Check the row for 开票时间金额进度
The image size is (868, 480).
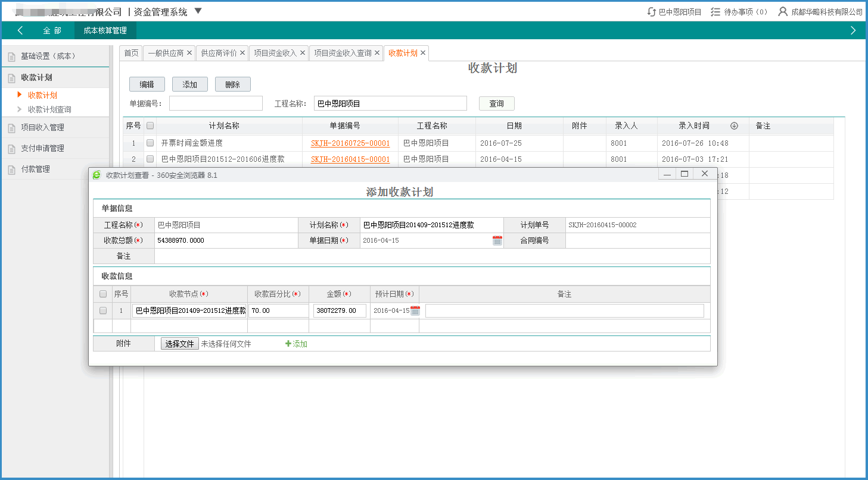(x=150, y=143)
